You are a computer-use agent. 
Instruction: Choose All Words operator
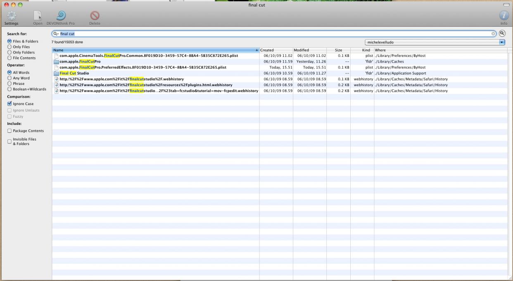[x=9, y=73]
